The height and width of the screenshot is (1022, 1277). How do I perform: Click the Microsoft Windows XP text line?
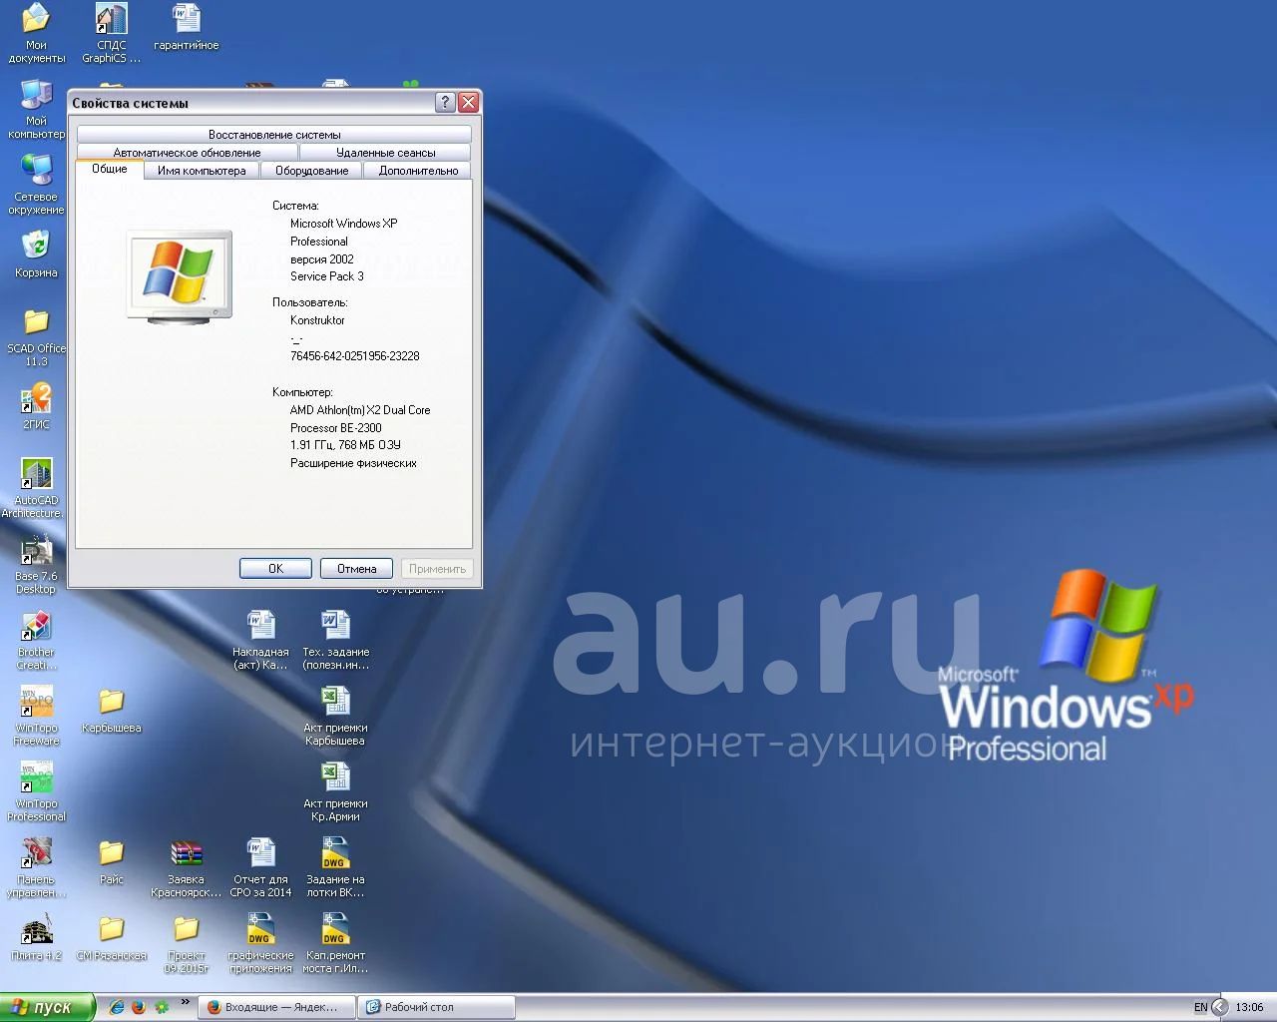343,224
